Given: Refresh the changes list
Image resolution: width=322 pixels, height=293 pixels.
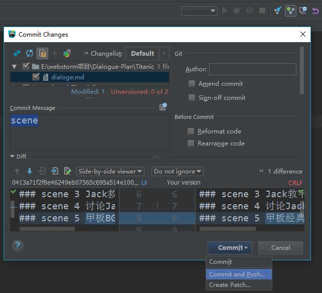Looking at the screenshot, I should (x=30, y=53).
